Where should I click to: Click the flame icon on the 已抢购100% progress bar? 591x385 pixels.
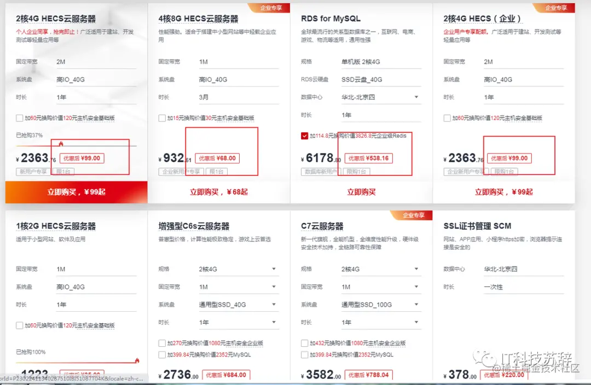[x=137, y=360]
